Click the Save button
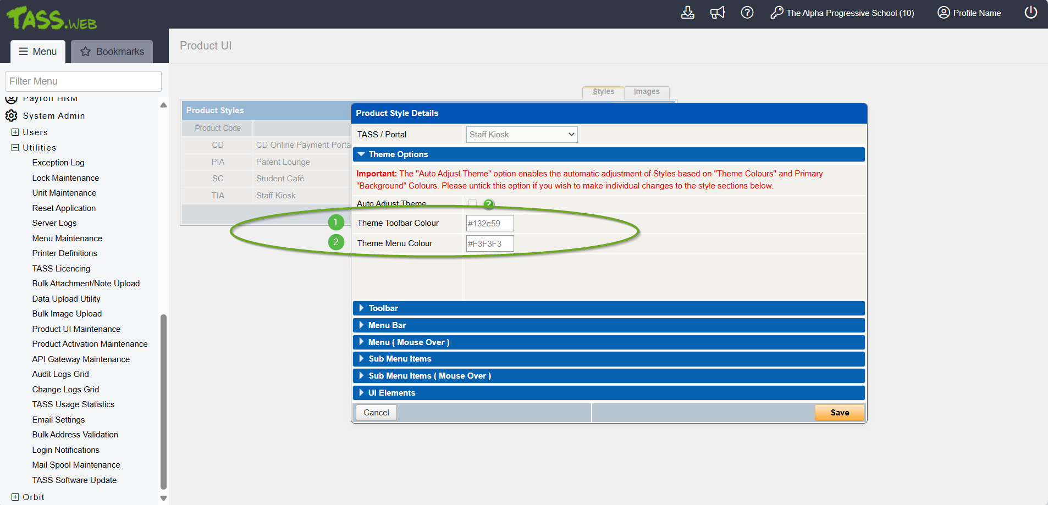This screenshot has width=1048, height=505. tap(839, 413)
